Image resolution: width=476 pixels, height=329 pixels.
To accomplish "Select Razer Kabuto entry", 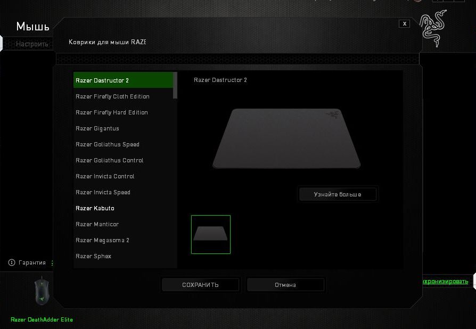I will point(123,208).
